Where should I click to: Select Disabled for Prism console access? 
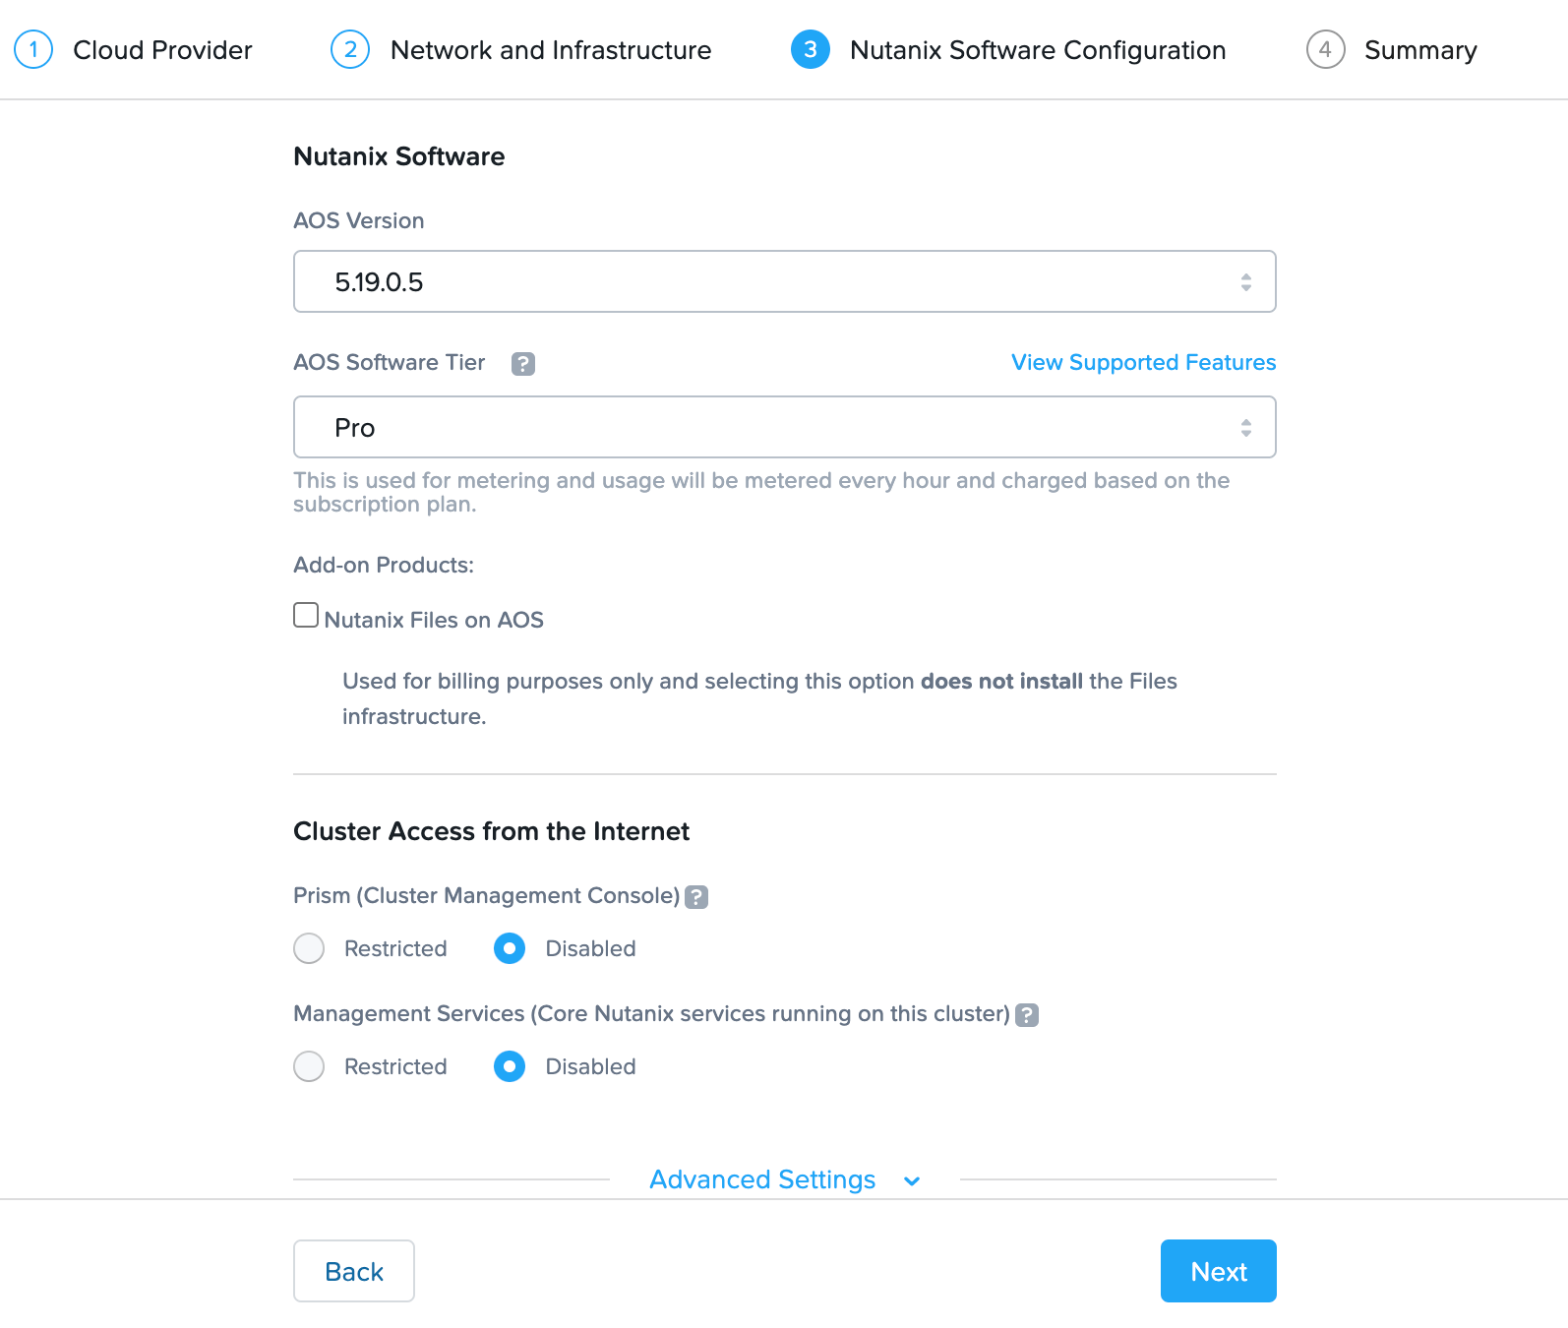pyautogui.click(x=510, y=948)
